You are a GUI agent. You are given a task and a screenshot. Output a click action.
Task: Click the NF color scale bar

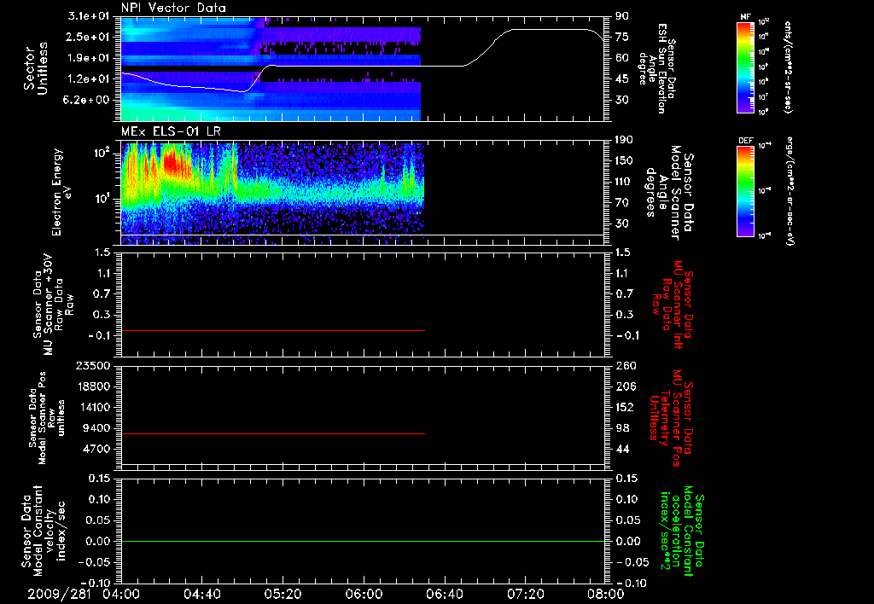745,67
